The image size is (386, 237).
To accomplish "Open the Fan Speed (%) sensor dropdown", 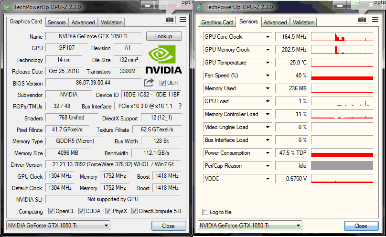I will click(x=268, y=75).
